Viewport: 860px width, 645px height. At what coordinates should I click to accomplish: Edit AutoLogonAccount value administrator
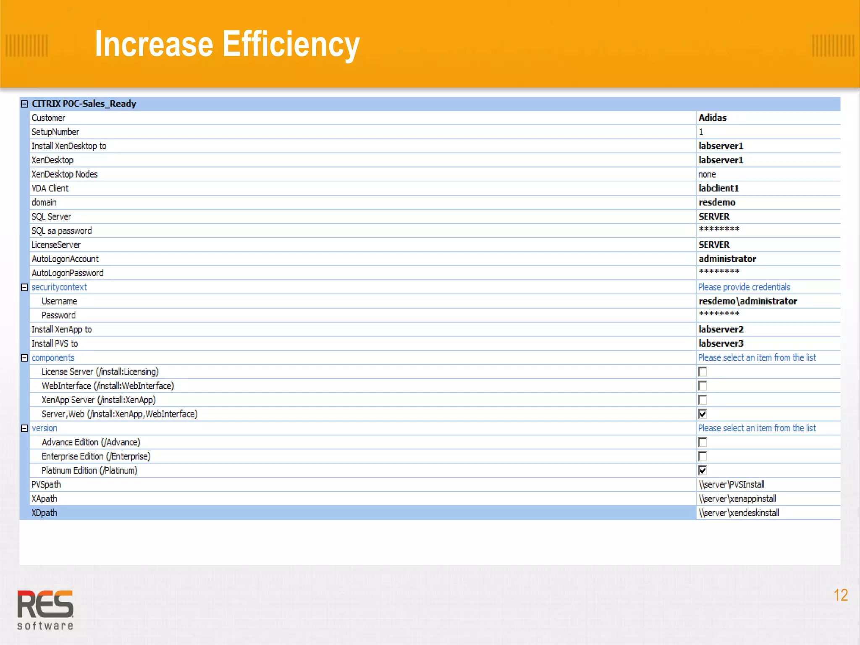point(727,259)
